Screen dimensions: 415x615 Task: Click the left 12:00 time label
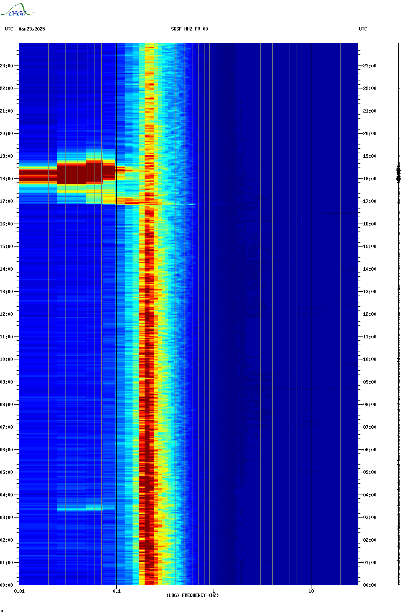pyautogui.click(x=7, y=314)
